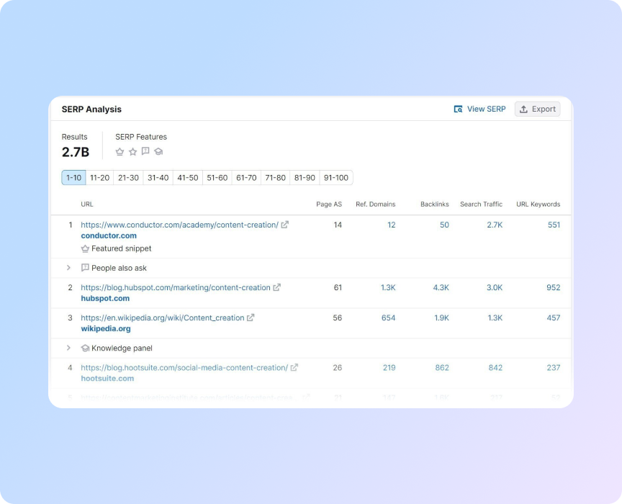
Task: Open the external link icon beside the conductor.com URL
Action: 284,225
